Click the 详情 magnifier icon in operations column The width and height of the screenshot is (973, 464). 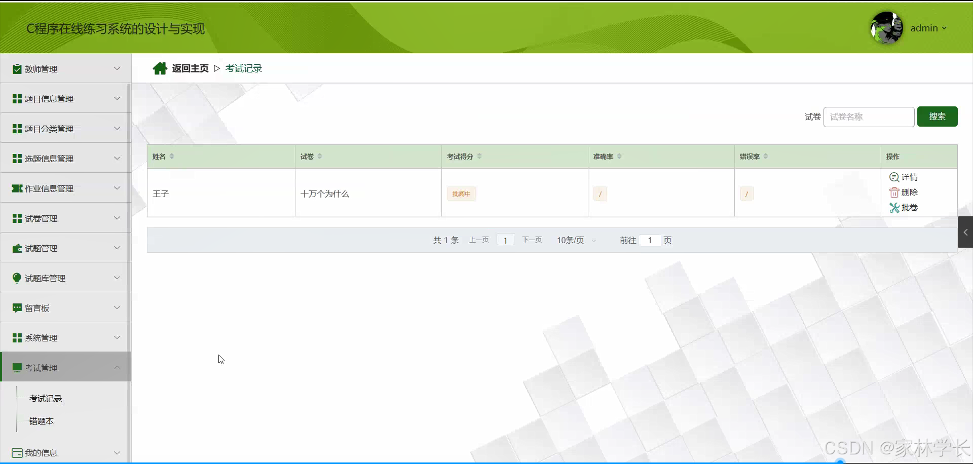(893, 177)
